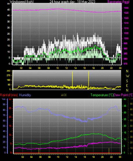Screen dimensions: 133x161
Task: Click the yellow dotted marker near 06 hour
Action: click(39, 151)
